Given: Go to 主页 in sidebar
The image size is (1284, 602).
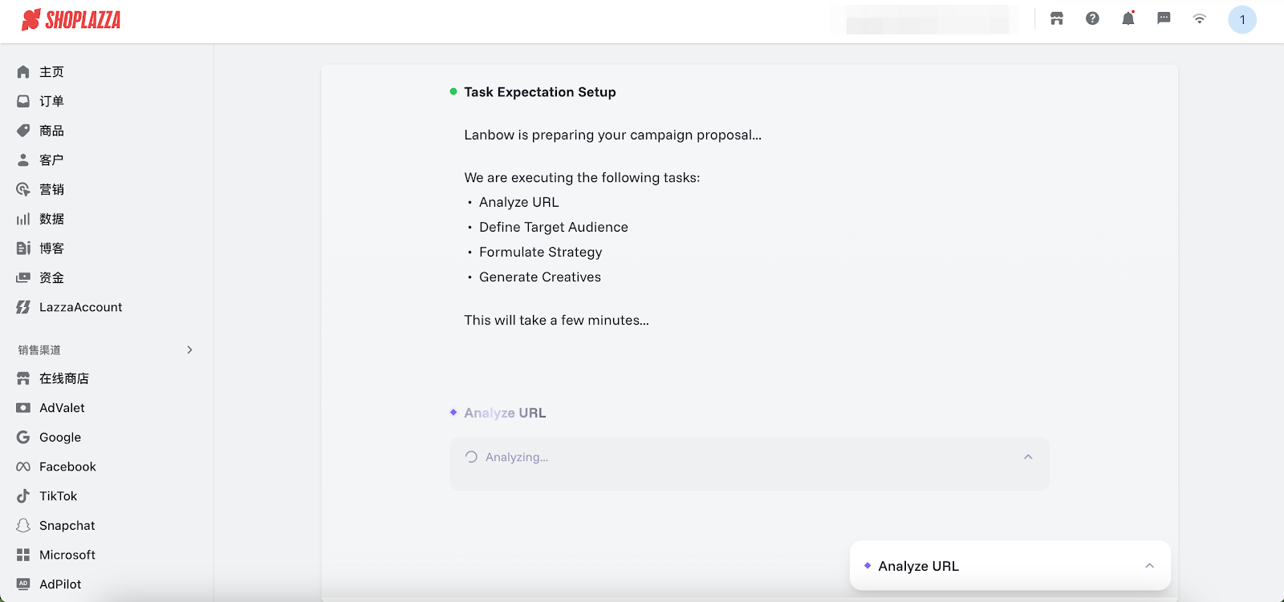Looking at the screenshot, I should tap(51, 72).
